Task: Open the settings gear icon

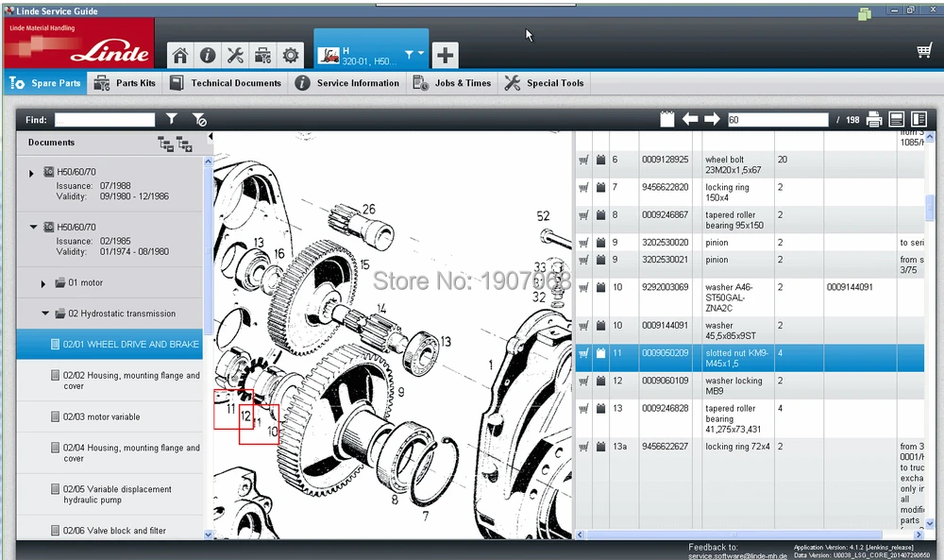Action: (290, 56)
